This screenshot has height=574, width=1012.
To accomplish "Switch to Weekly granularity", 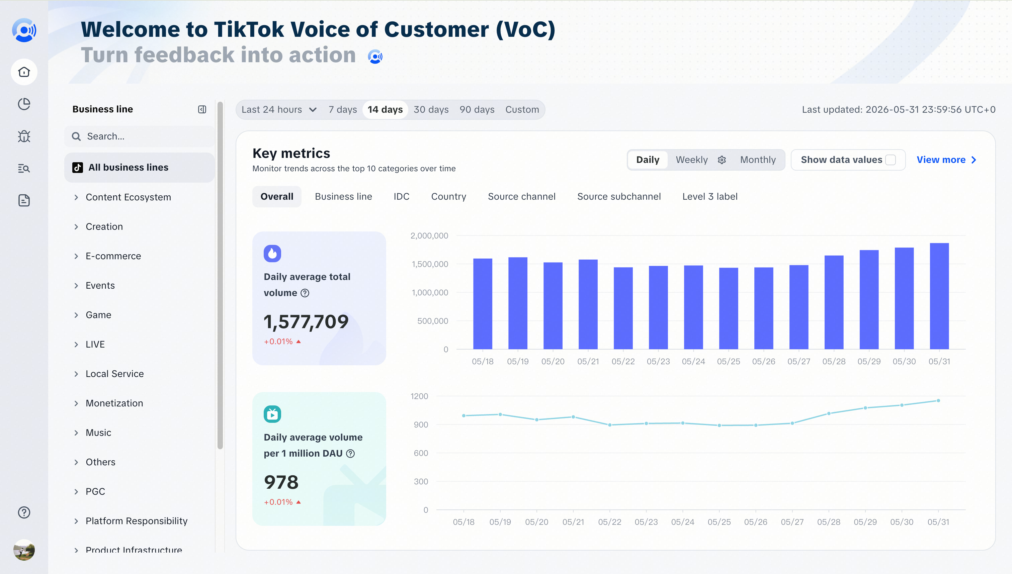I will coord(691,160).
